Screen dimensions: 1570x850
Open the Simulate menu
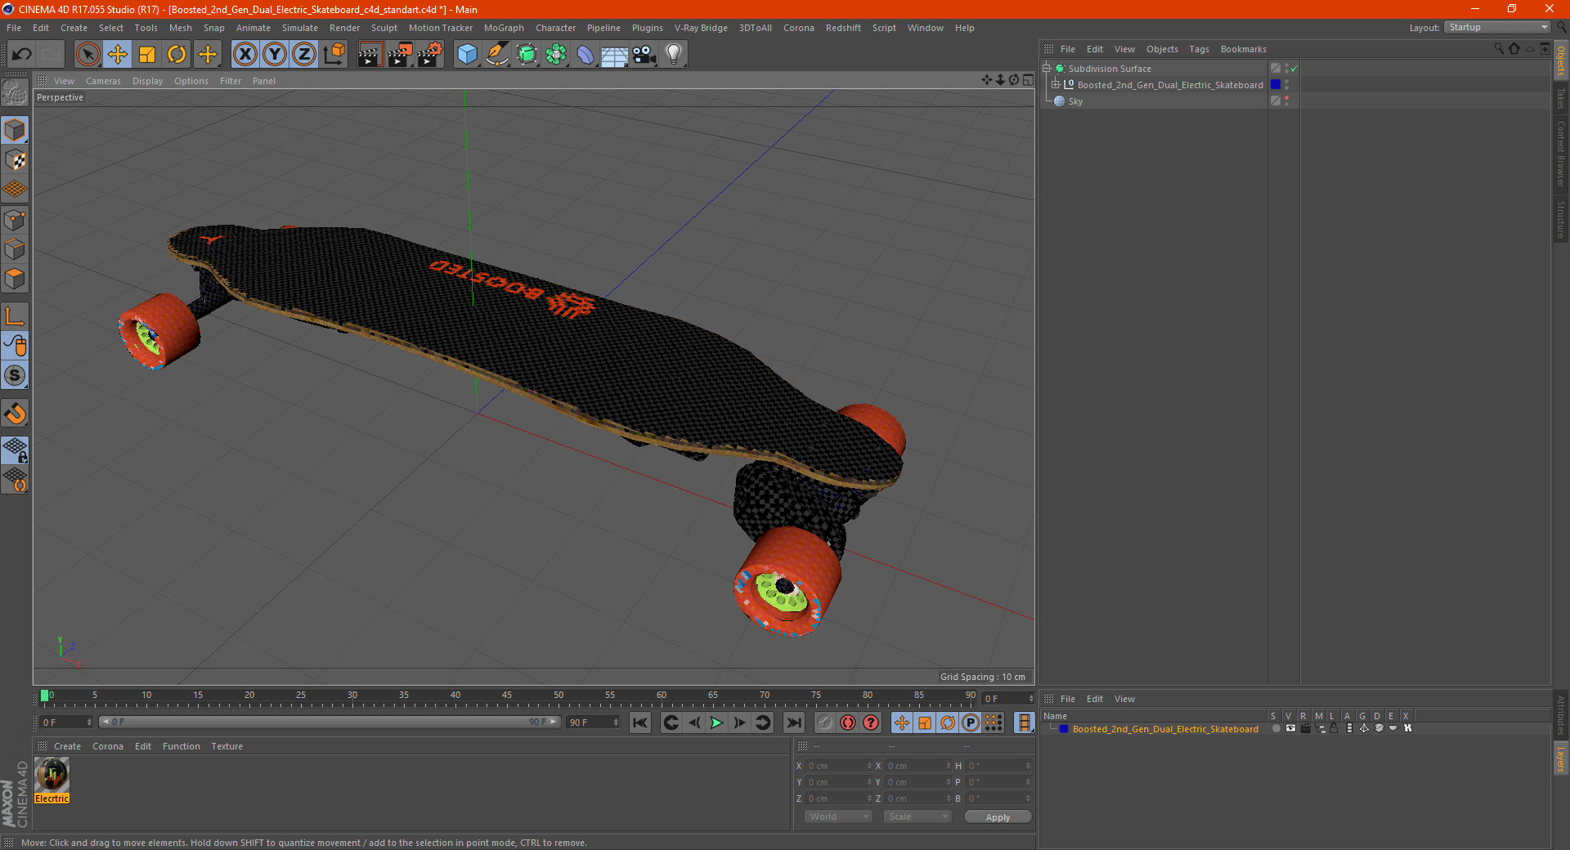(x=300, y=28)
